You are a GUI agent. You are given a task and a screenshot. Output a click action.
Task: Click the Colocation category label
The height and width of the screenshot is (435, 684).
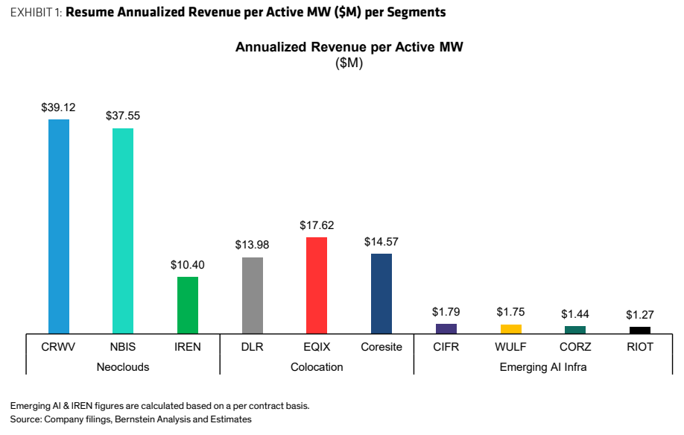click(317, 367)
